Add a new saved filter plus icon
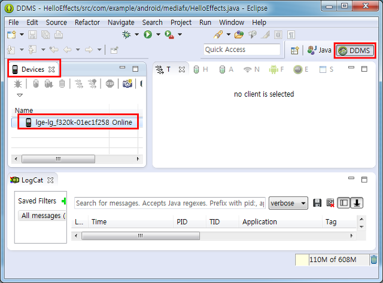Viewport: 383px width, 283px height. click(64, 201)
